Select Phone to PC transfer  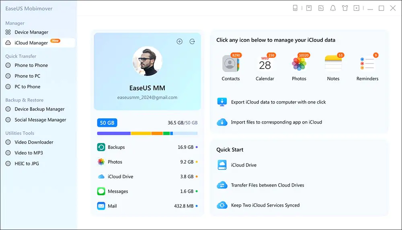(x=27, y=76)
